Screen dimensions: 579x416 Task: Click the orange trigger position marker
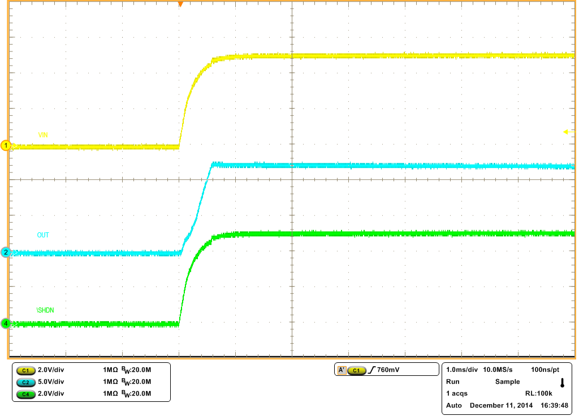click(x=180, y=5)
